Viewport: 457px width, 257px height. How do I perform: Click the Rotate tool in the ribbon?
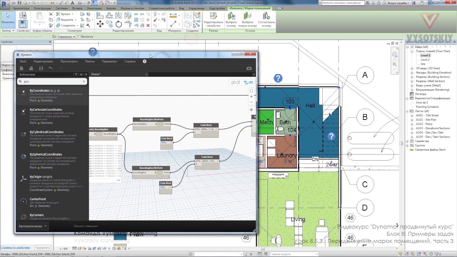tap(119, 24)
